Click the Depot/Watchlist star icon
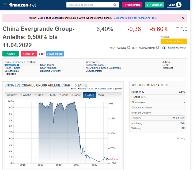This screenshot has height=170, width=193. pos(164,48)
